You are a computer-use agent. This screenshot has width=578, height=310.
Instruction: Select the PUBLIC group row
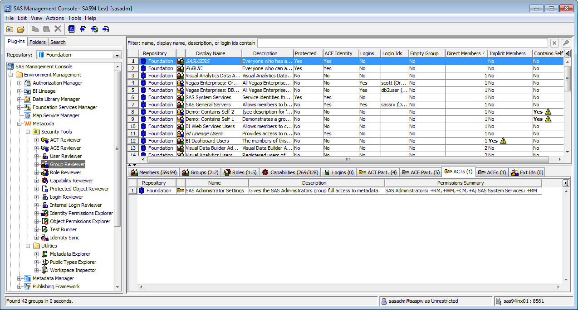(345, 68)
